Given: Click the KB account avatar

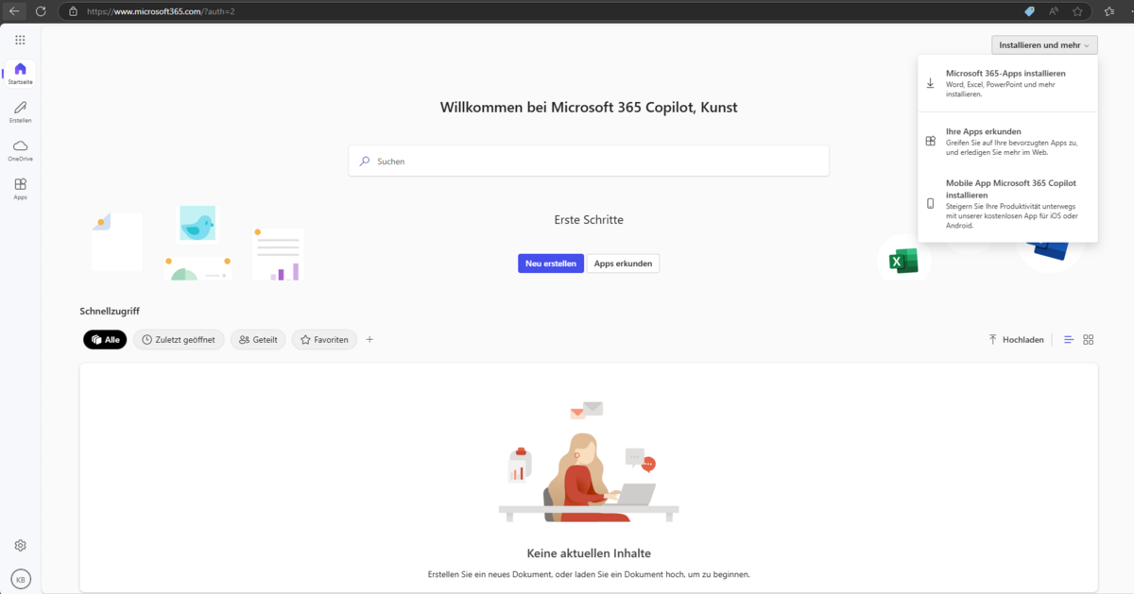Looking at the screenshot, I should coord(20,579).
